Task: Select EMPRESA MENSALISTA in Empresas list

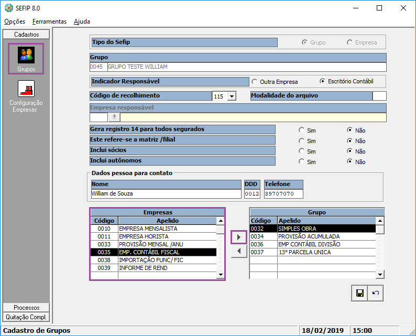Action: [x=154, y=229]
